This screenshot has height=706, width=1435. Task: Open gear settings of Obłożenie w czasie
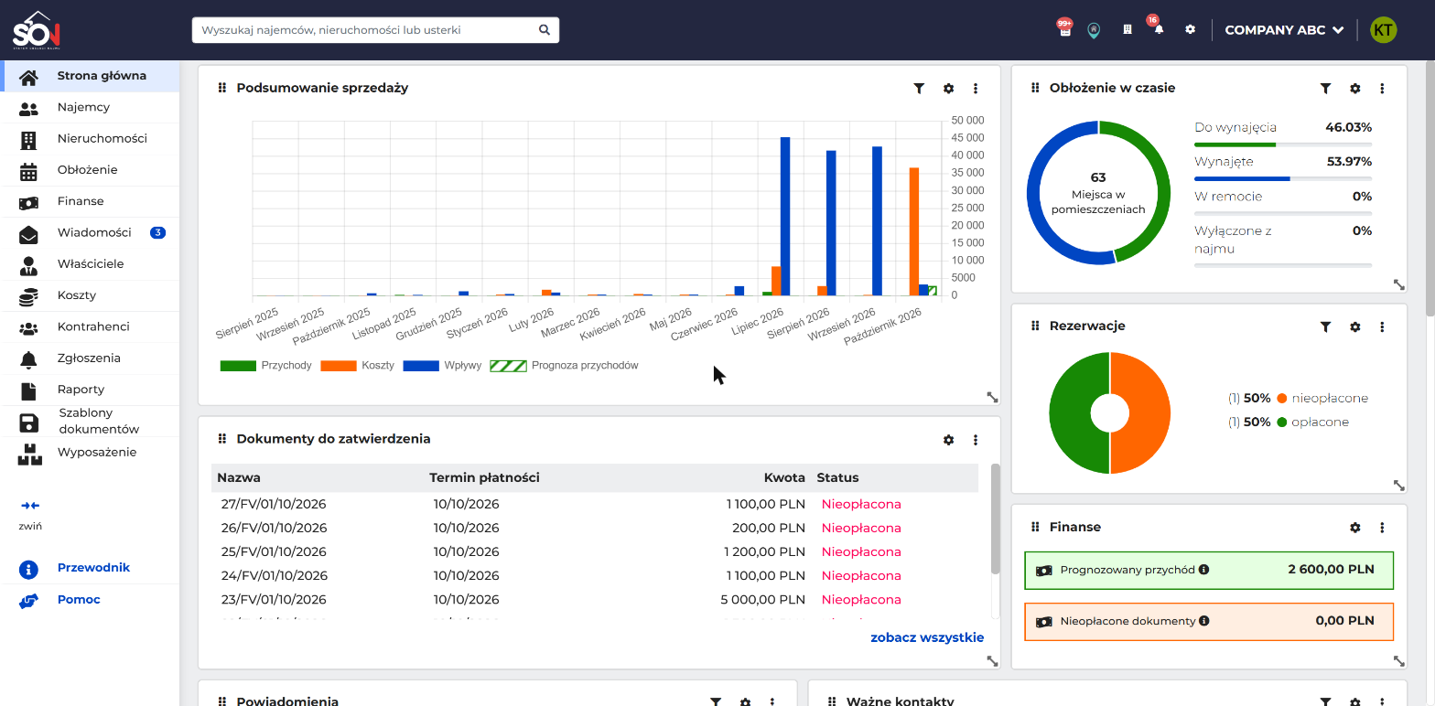coord(1355,89)
